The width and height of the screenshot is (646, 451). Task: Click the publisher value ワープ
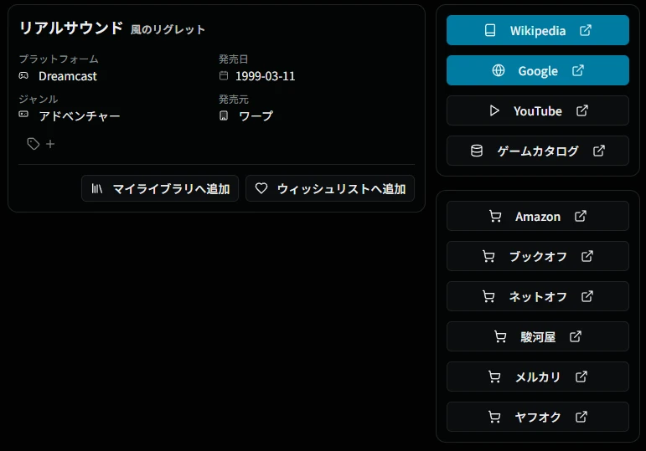(256, 116)
